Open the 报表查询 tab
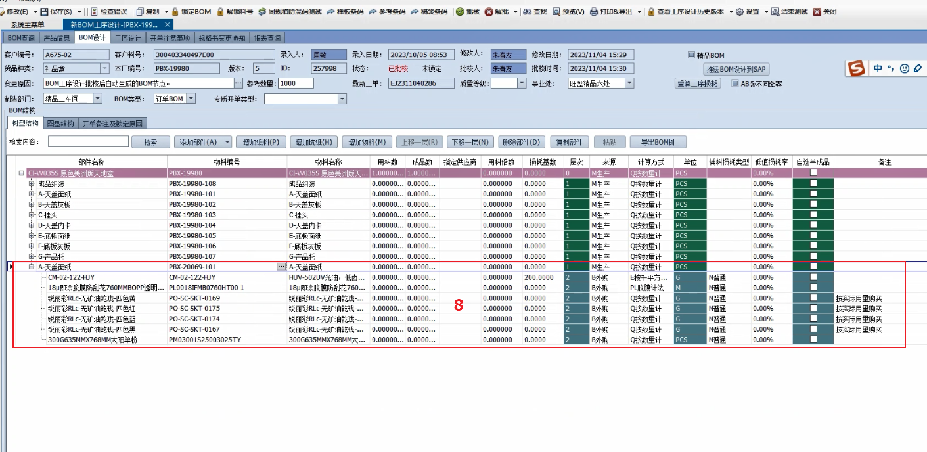Viewport: 927px width, 452px height. [267, 38]
